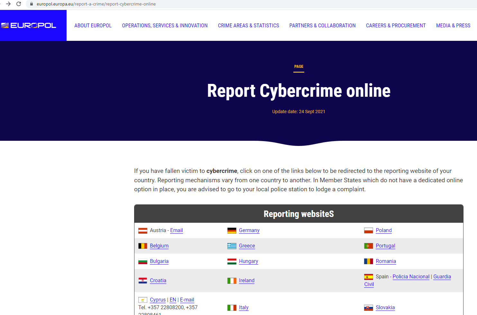Image resolution: width=477 pixels, height=315 pixels.
Task: Open the Poland reporting link
Action: (x=384, y=230)
